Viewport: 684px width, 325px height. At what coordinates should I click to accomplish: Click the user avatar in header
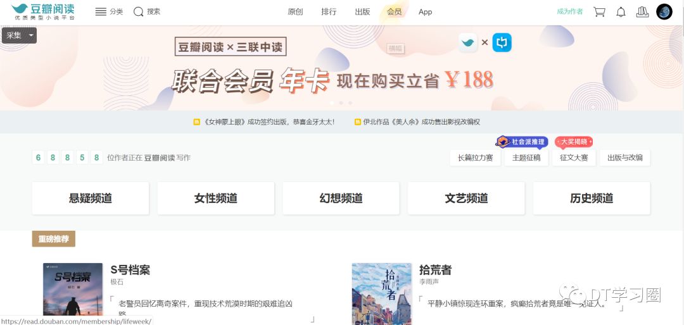tap(664, 12)
